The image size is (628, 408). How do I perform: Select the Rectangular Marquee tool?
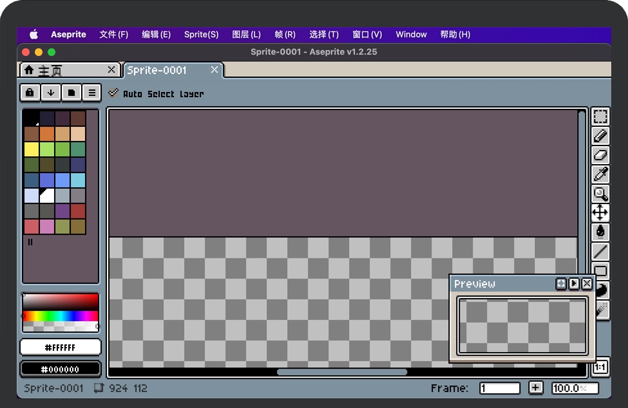(600, 116)
